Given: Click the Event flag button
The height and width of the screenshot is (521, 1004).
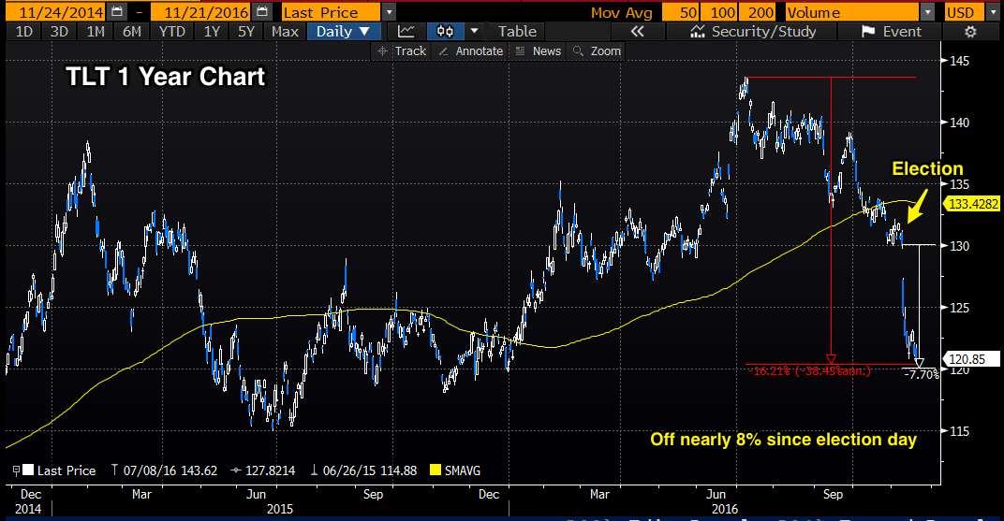Looking at the screenshot, I should pos(892,31).
